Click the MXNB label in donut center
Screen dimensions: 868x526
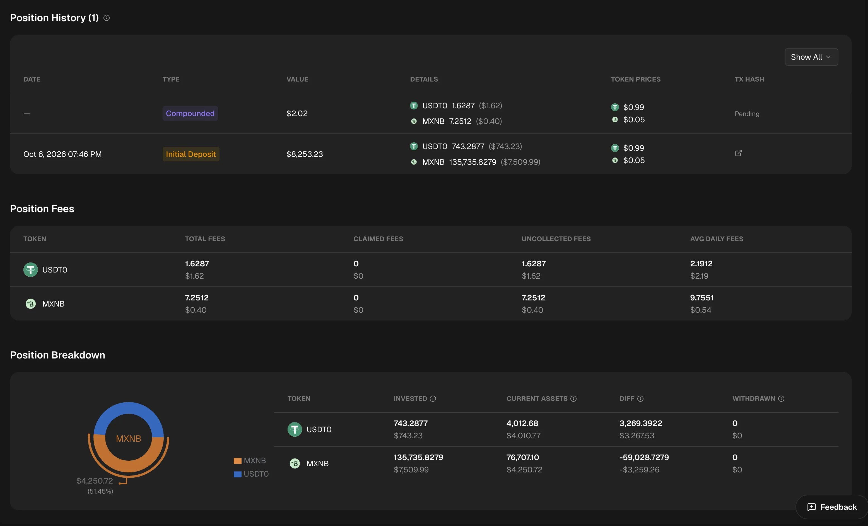[x=129, y=439]
